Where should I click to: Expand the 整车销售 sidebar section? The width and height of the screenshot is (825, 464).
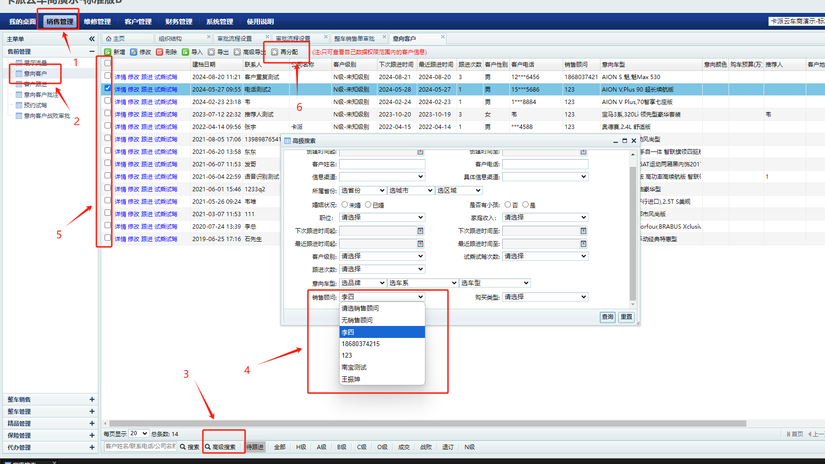tap(92, 399)
